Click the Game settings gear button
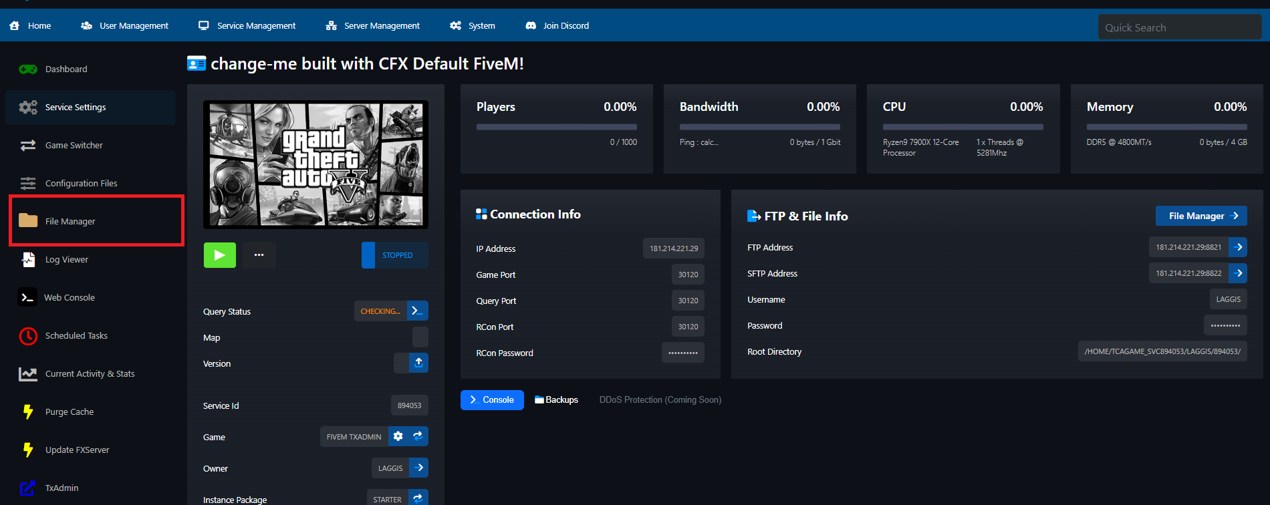Image resolution: width=1270 pixels, height=505 pixels. pyautogui.click(x=398, y=436)
